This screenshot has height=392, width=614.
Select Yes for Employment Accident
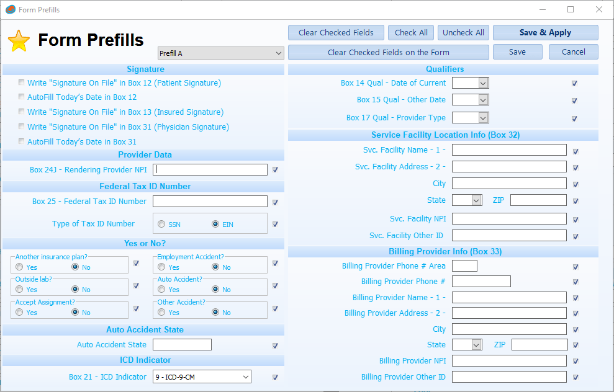(160, 266)
